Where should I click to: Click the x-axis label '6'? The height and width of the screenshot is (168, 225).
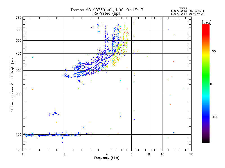131,154
